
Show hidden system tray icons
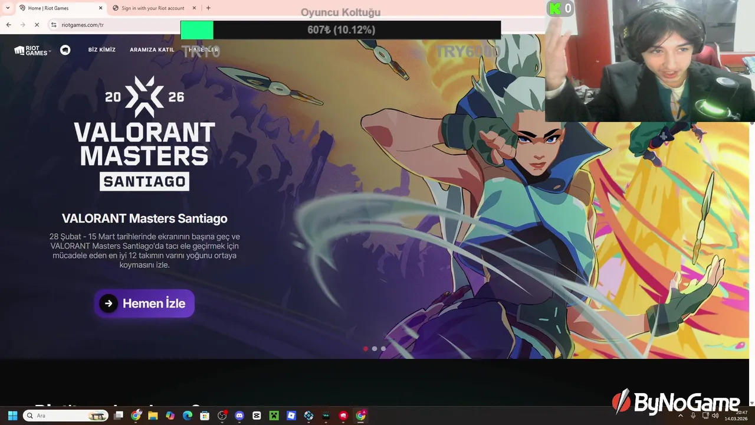[681, 416]
